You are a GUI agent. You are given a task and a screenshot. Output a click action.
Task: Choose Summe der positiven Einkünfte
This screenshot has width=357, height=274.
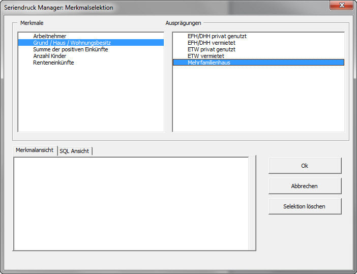[91, 49]
